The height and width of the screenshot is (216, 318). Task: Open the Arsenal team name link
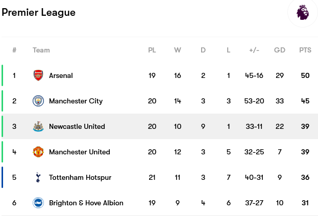click(61, 75)
